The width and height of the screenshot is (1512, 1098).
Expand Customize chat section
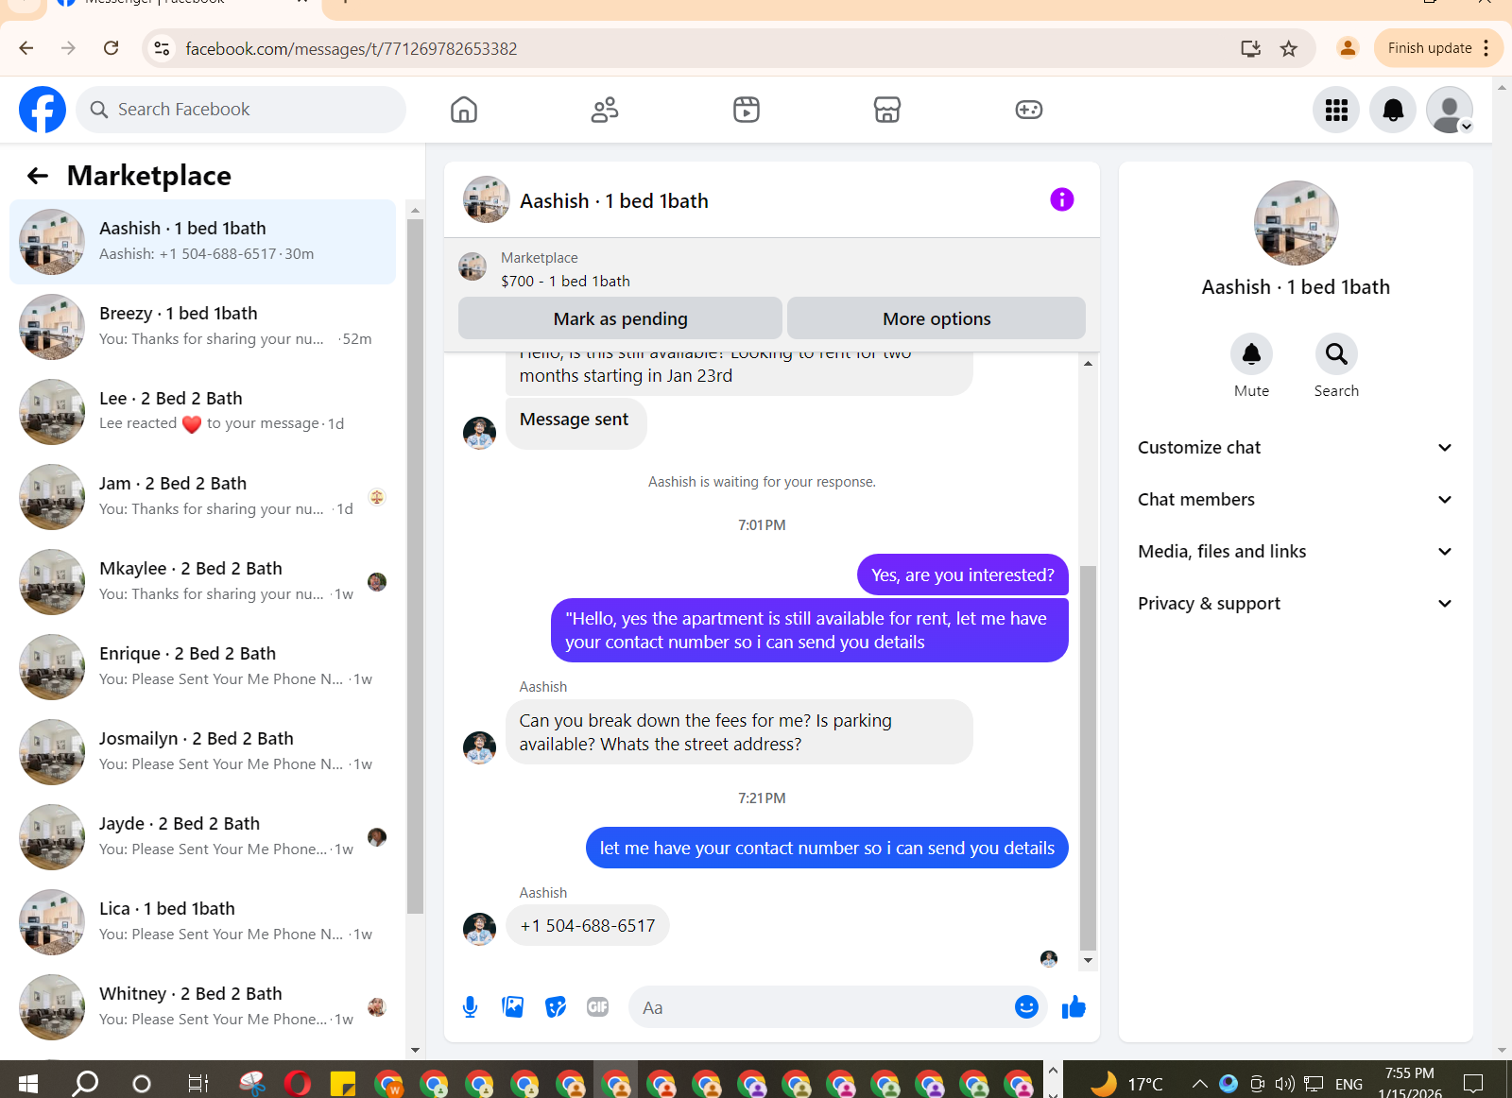coord(1295,448)
